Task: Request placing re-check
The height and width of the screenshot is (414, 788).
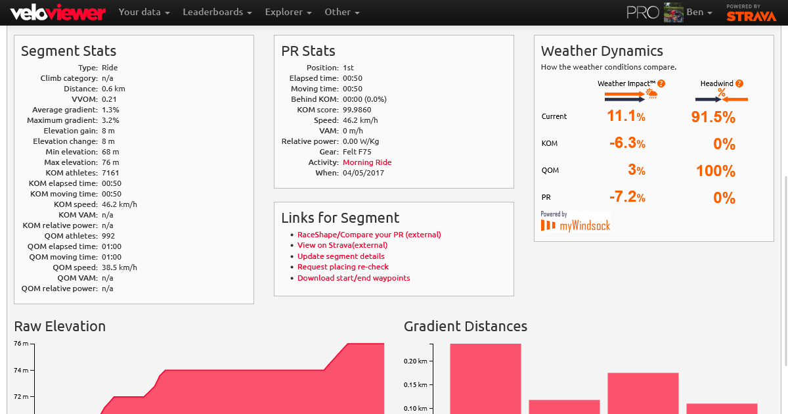Action: point(343,267)
